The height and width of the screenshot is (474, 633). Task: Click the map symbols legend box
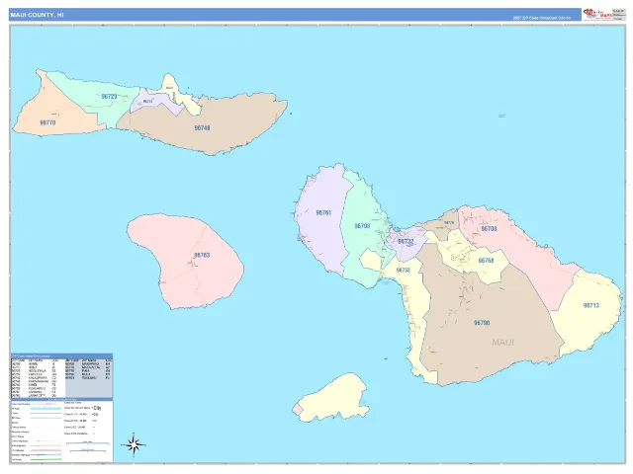(61, 431)
